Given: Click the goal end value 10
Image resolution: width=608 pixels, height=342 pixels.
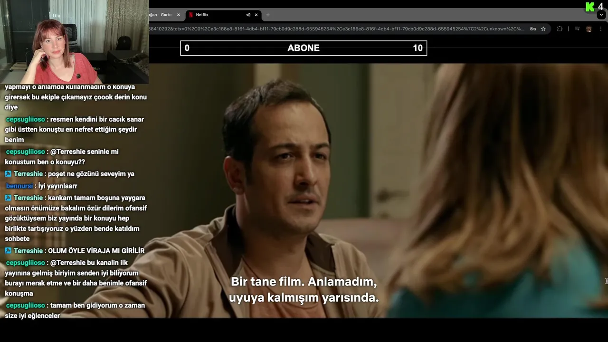Looking at the screenshot, I should (x=418, y=48).
